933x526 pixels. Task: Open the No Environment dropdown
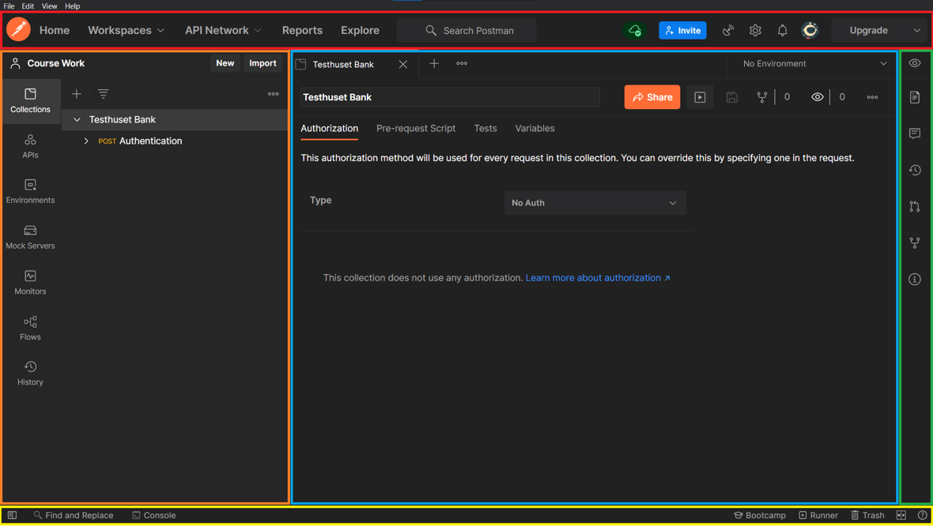(814, 64)
